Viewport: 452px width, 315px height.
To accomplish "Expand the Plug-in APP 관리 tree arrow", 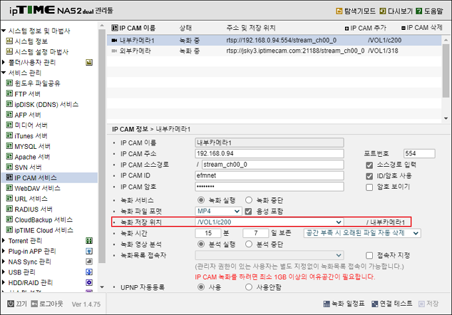I will tap(3, 251).
